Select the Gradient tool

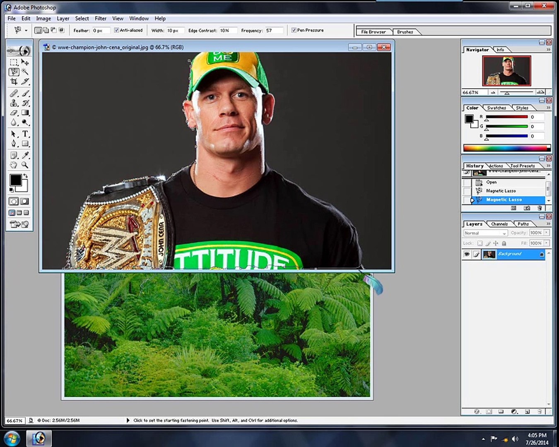tap(25, 113)
